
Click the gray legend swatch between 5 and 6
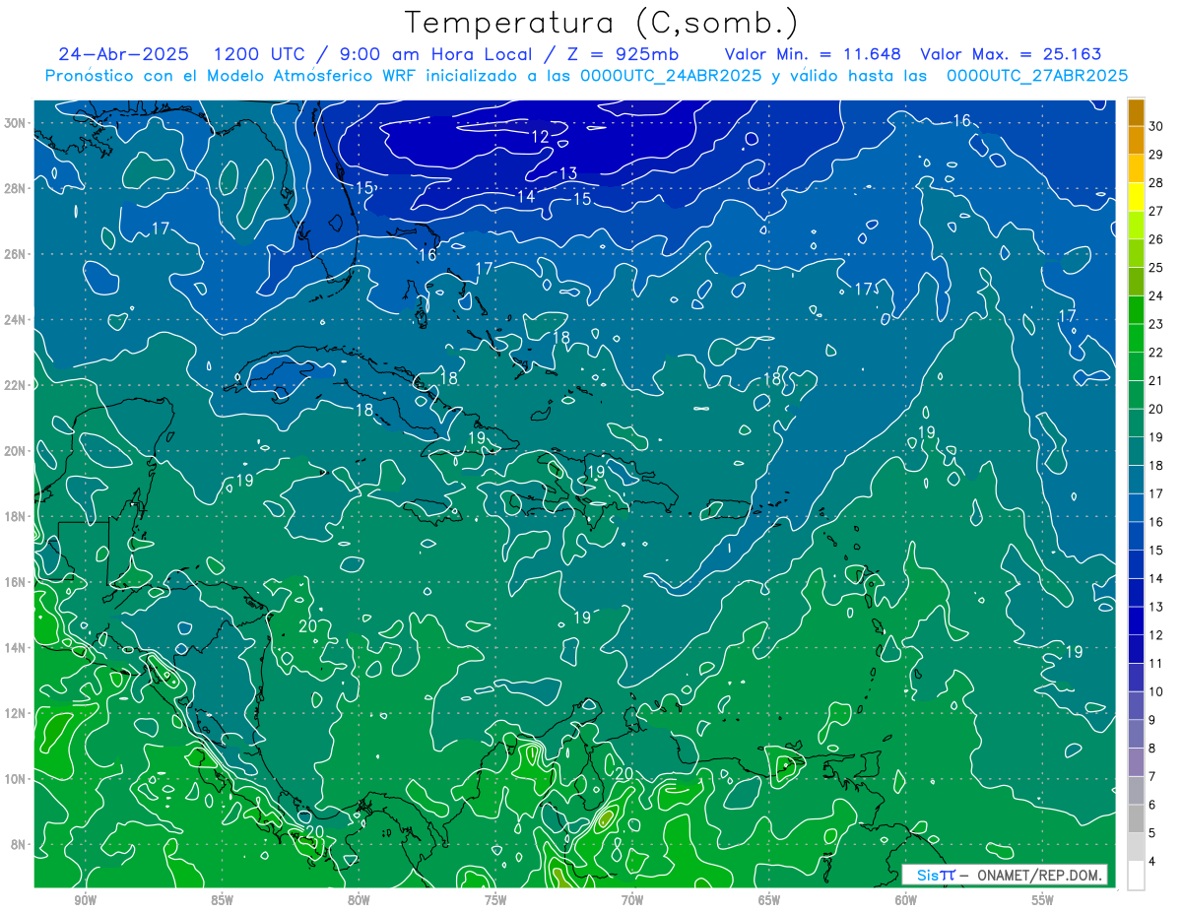[1136, 819]
